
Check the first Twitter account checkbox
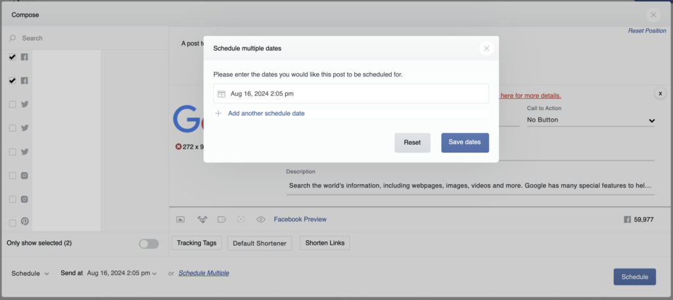tap(12, 105)
